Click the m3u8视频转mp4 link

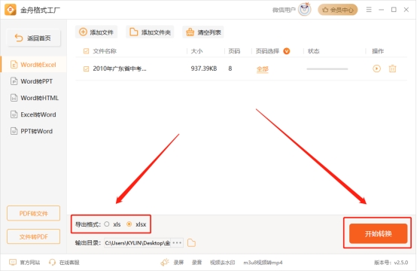[263, 263]
